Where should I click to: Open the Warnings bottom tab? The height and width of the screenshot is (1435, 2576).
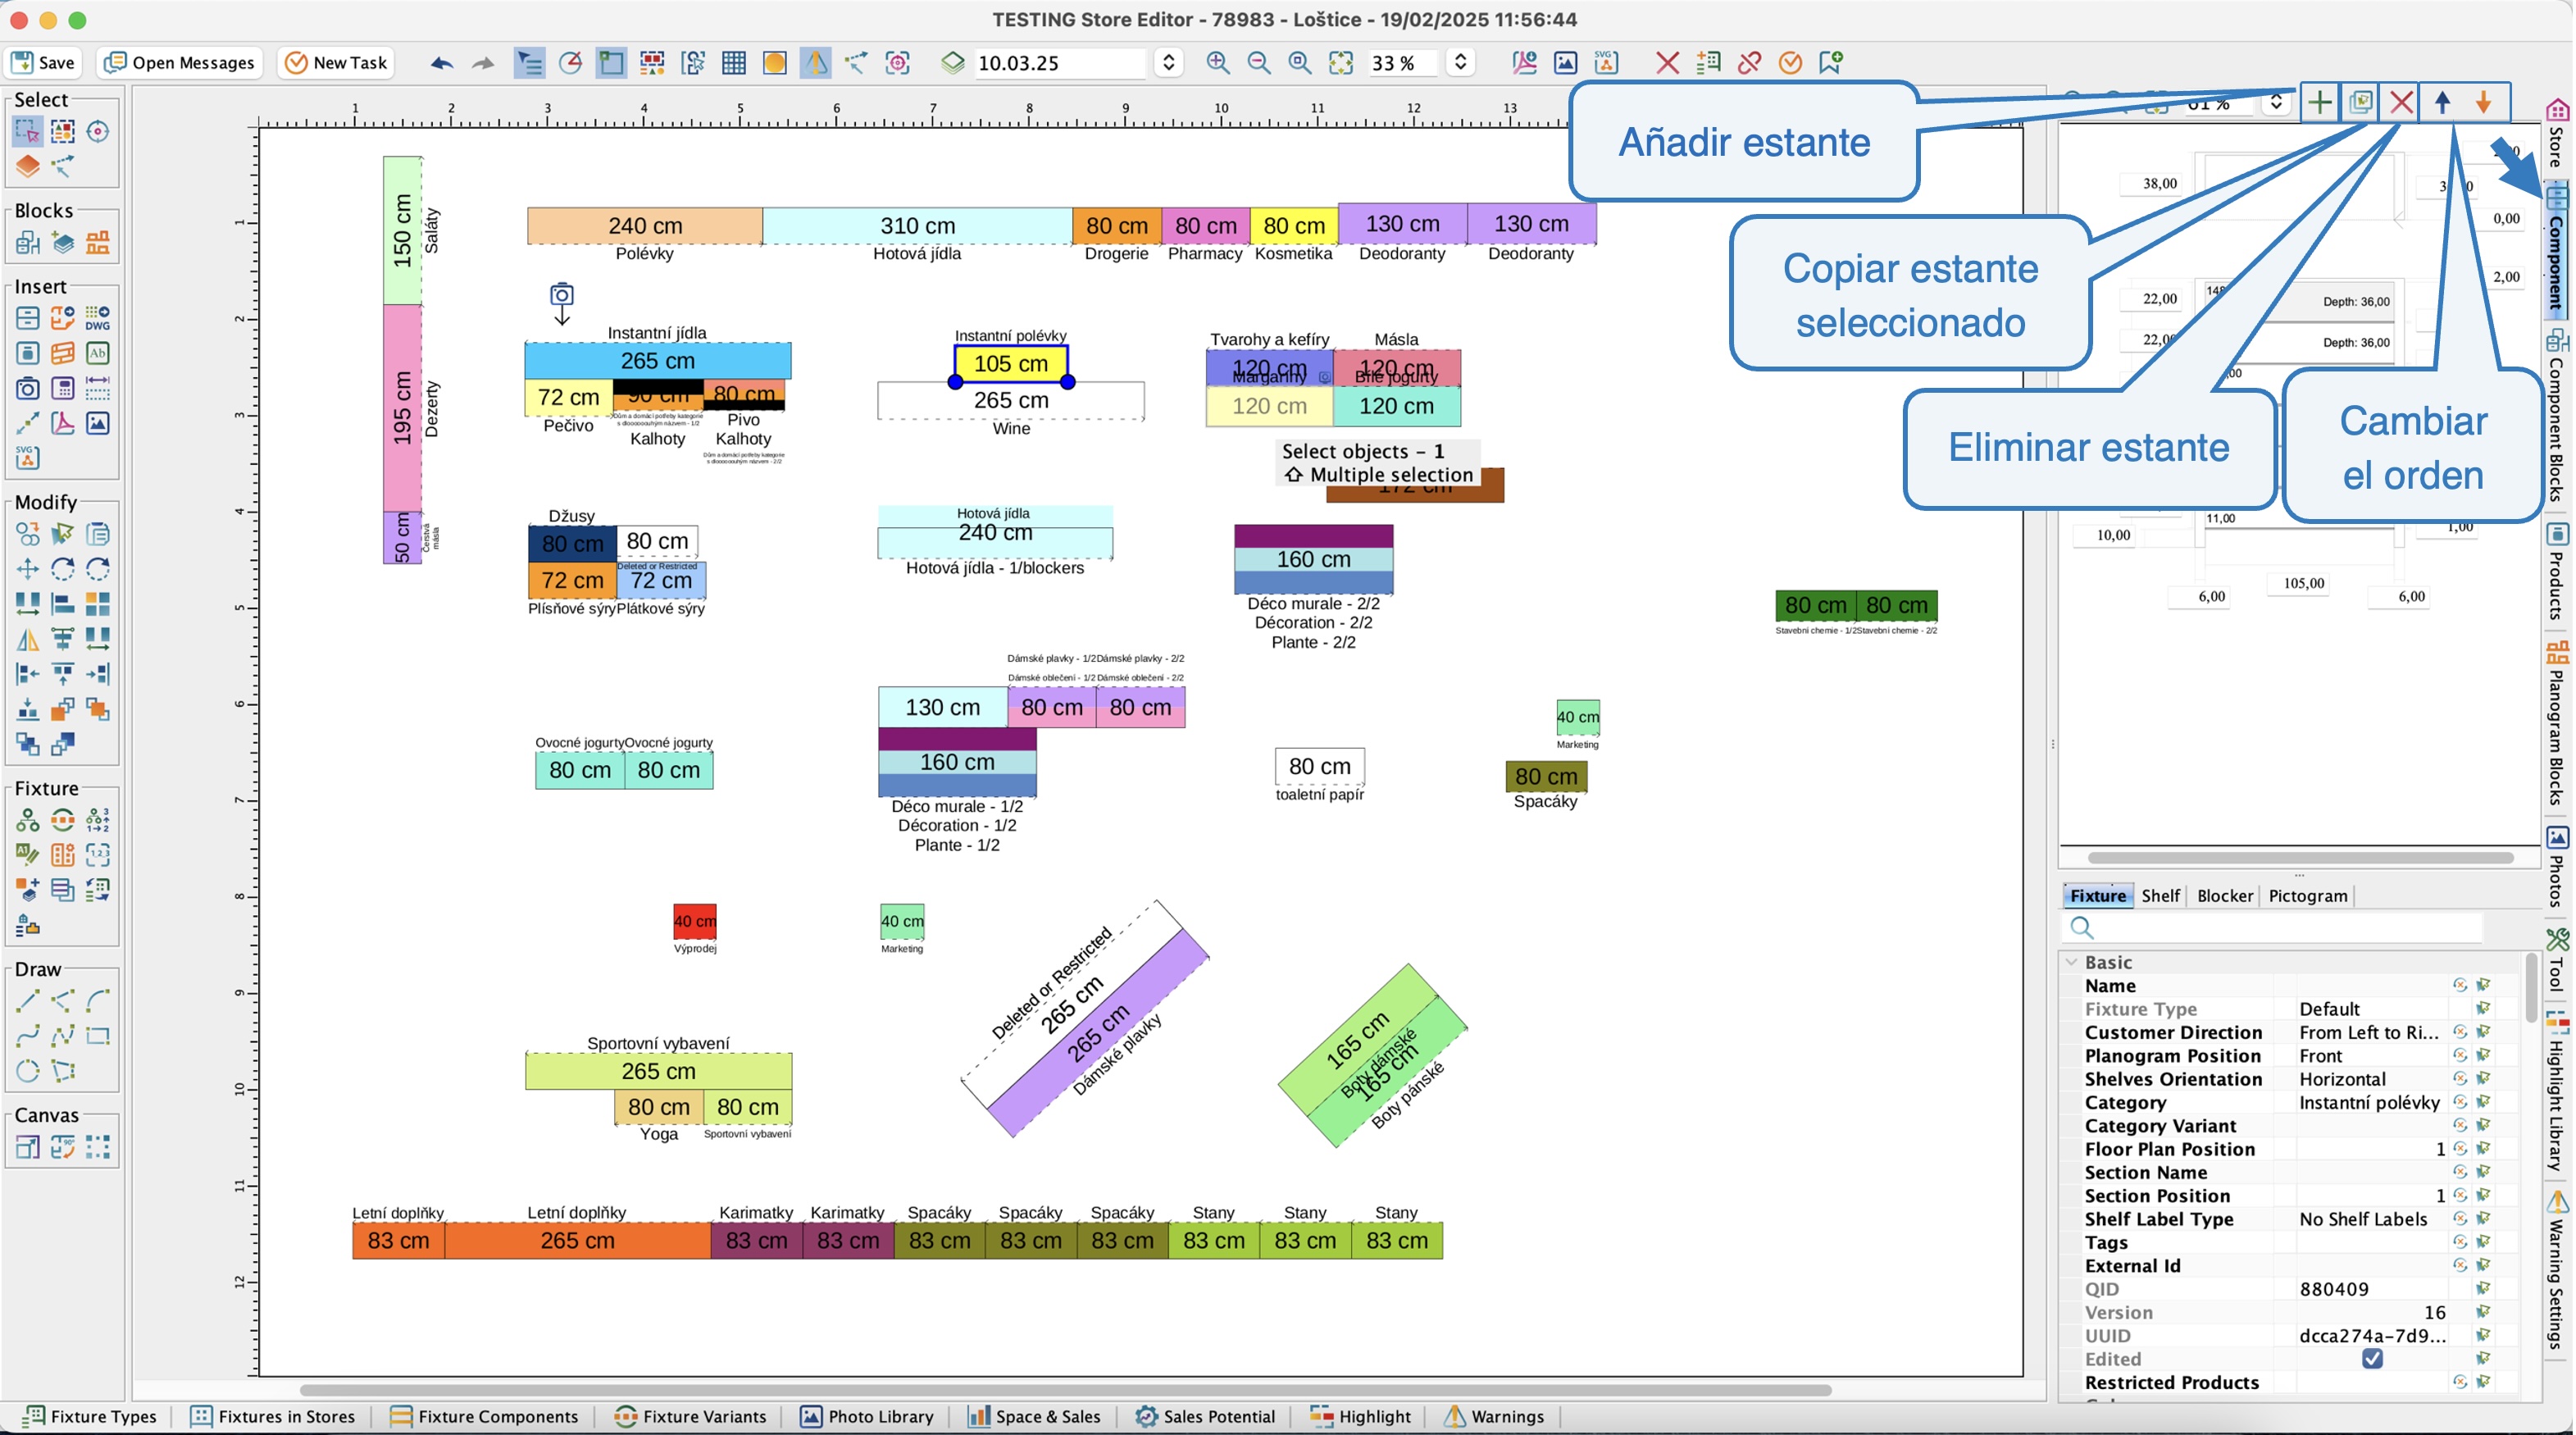[1495, 1417]
